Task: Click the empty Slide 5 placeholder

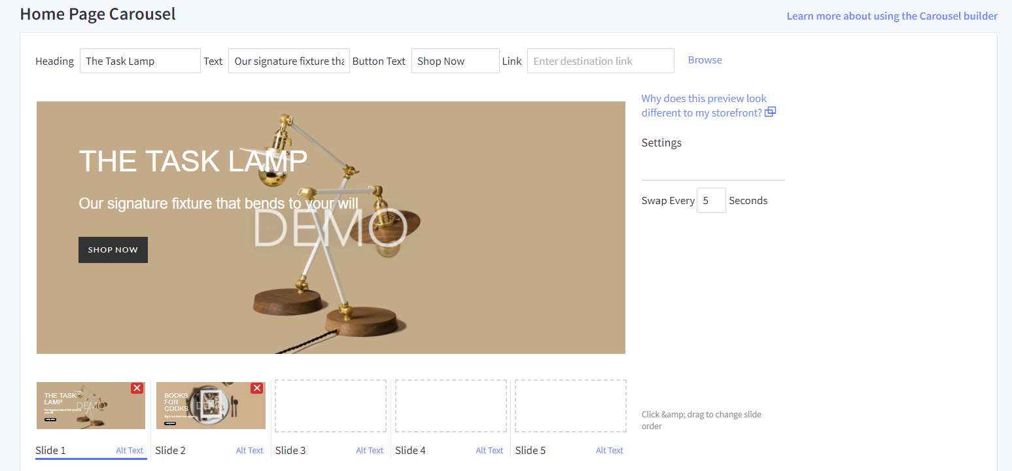Action: tap(570, 406)
